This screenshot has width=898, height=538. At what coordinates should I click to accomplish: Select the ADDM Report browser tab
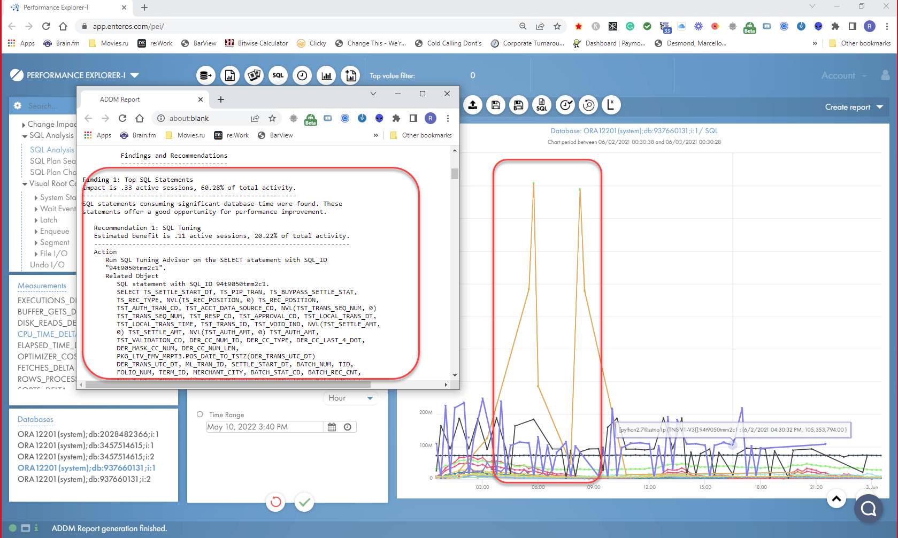[x=139, y=99]
